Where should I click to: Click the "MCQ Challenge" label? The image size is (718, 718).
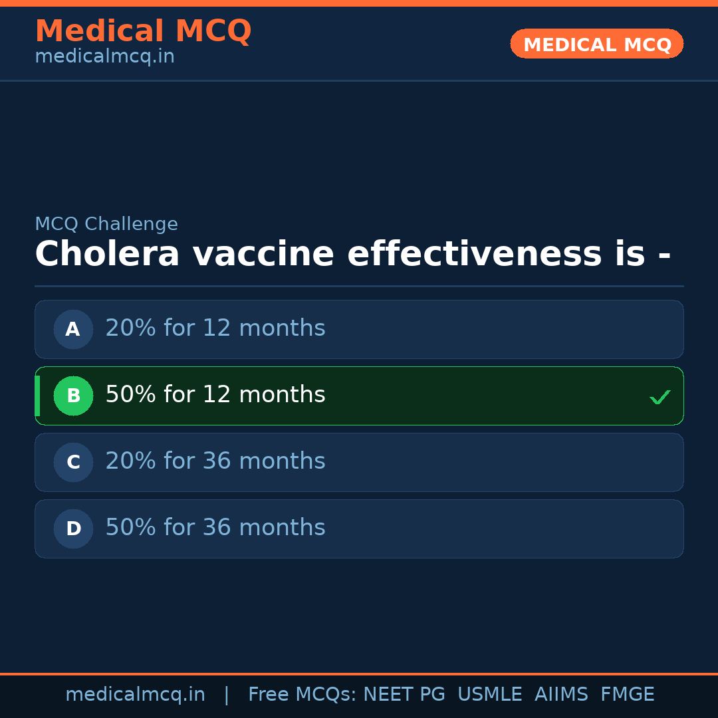coord(106,224)
